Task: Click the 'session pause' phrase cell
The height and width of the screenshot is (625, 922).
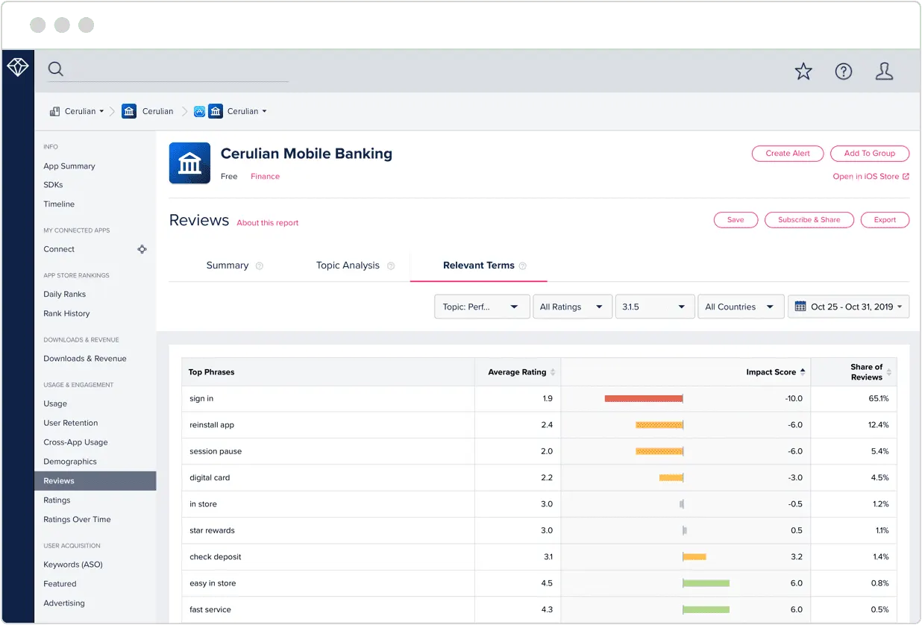Action: (328, 451)
